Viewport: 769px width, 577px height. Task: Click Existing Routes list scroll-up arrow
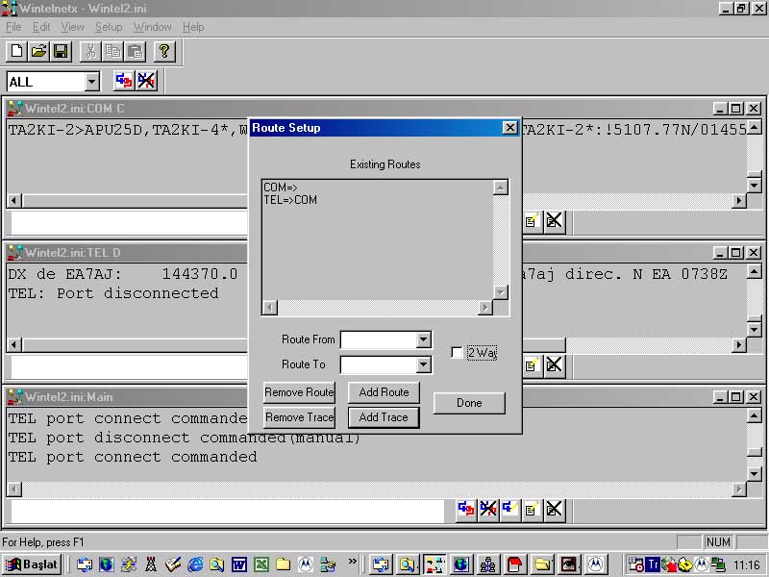point(500,188)
